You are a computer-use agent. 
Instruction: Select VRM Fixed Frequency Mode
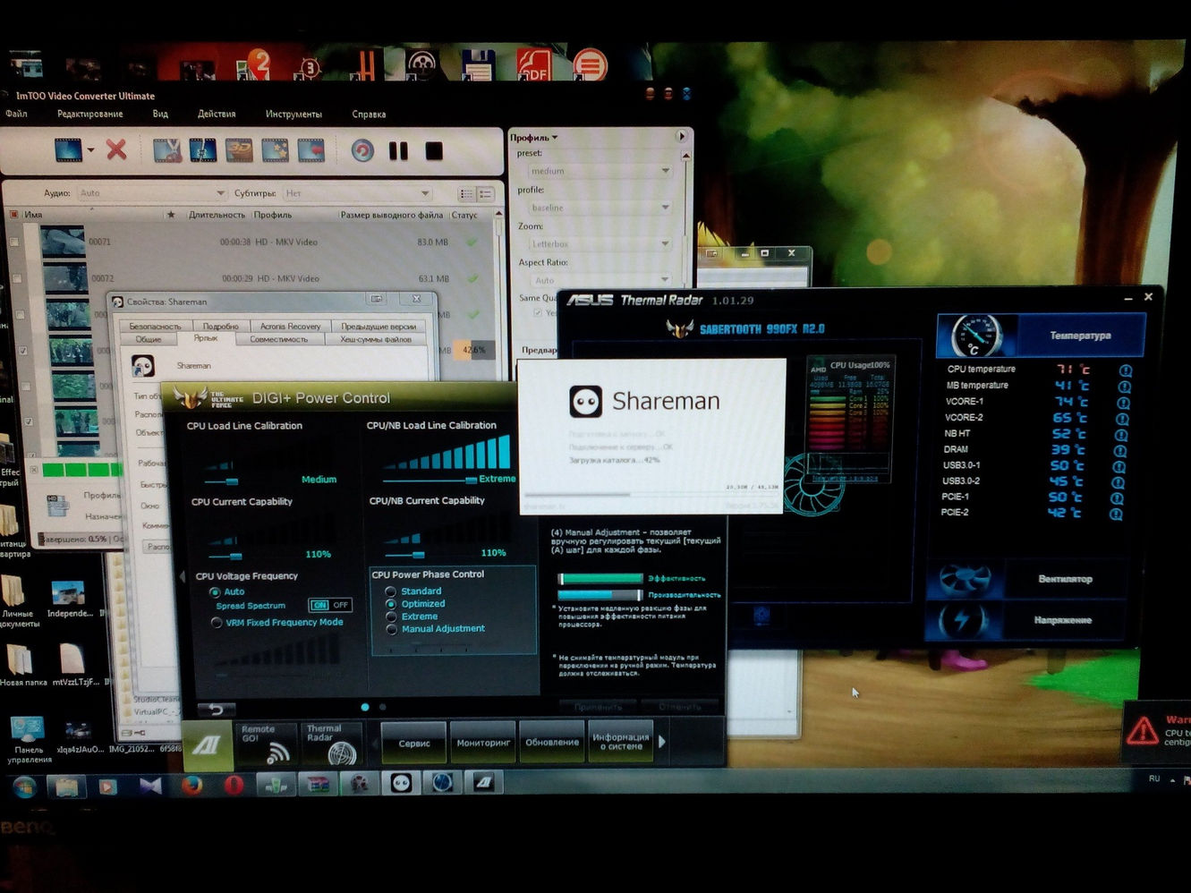click(216, 623)
